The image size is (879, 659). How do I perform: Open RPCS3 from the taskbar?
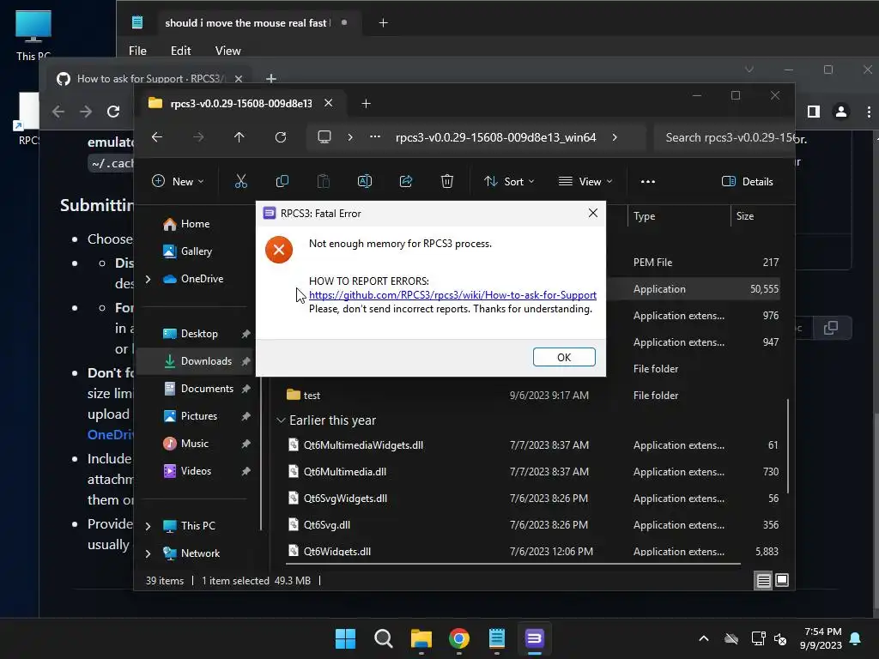(534, 638)
